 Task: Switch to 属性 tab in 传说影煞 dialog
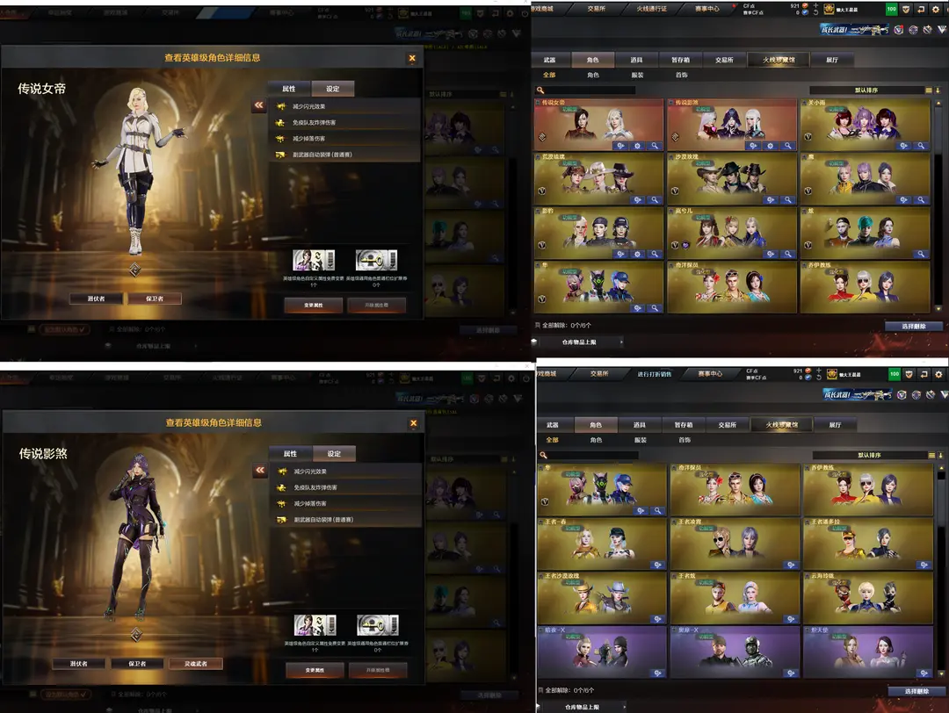click(x=290, y=454)
